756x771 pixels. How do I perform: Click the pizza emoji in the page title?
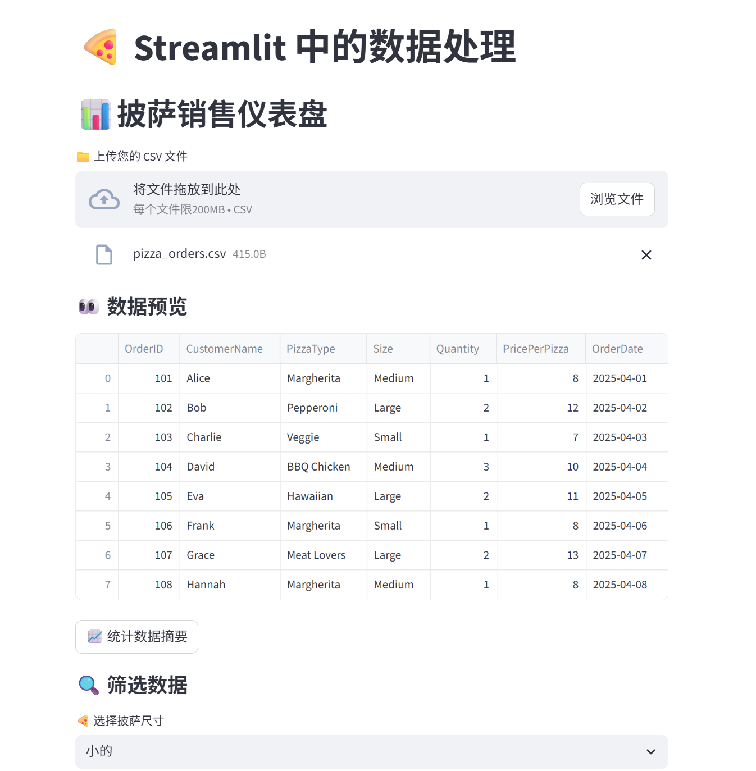pos(101,47)
